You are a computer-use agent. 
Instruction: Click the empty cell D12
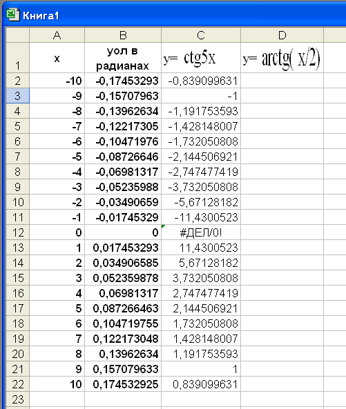(x=282, y=232)
